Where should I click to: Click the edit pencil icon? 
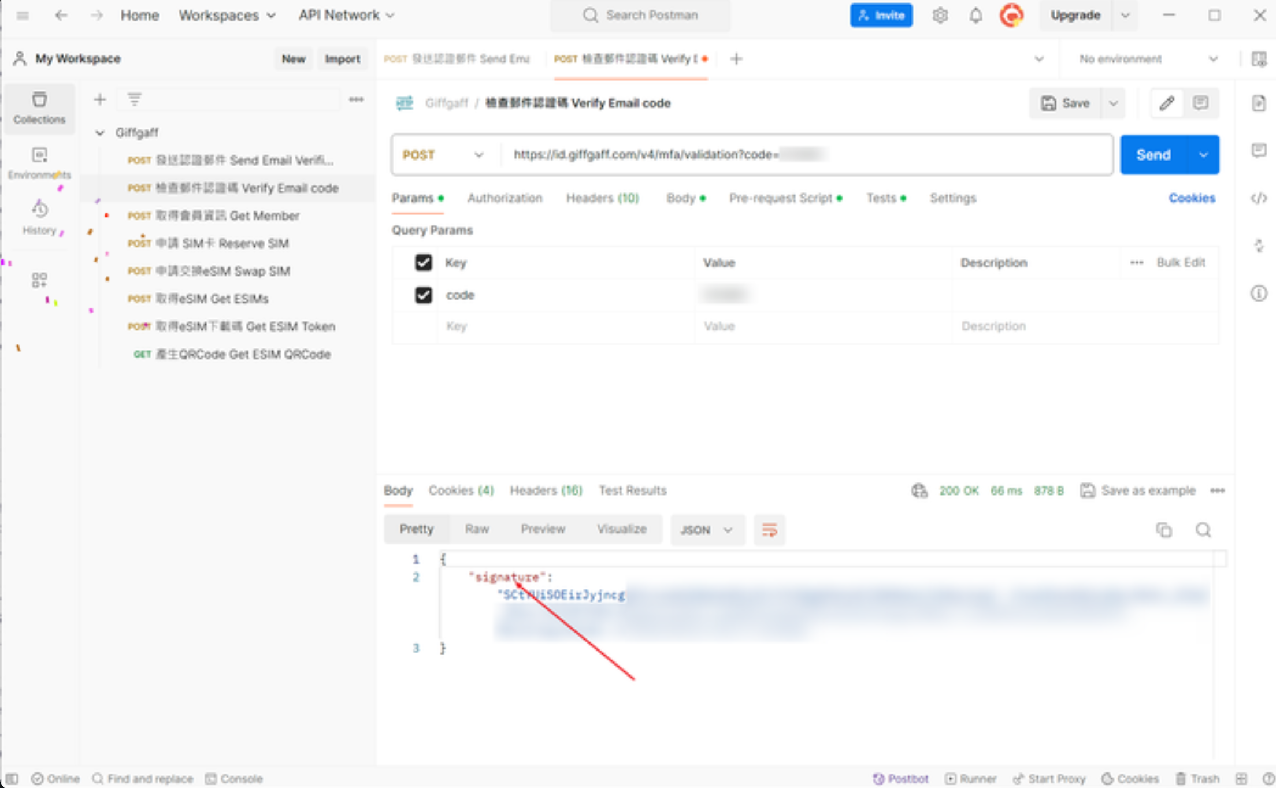coord(1167,103)
